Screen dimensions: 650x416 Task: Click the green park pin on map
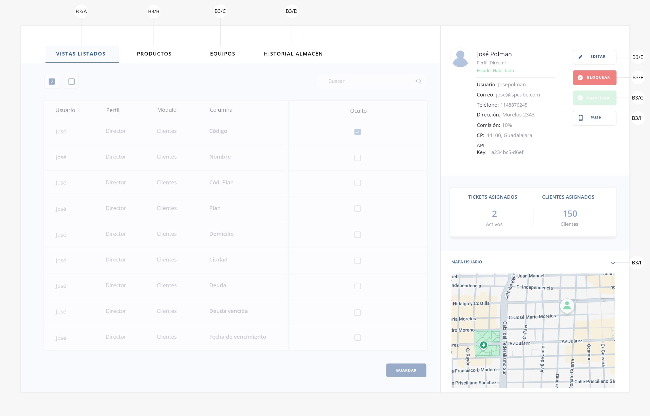tap(483, 345)
